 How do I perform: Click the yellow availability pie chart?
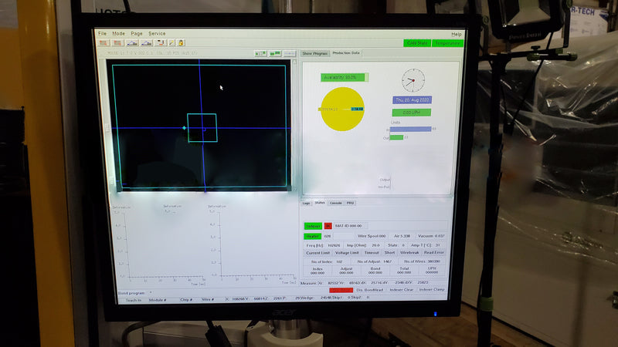pos(342,109)
